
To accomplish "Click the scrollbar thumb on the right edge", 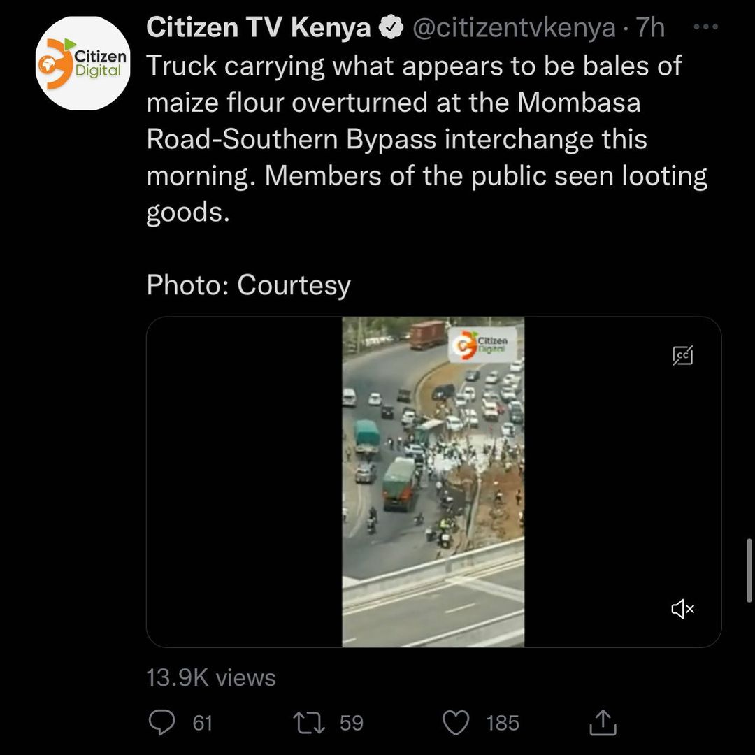I will (x=749, y=570).
